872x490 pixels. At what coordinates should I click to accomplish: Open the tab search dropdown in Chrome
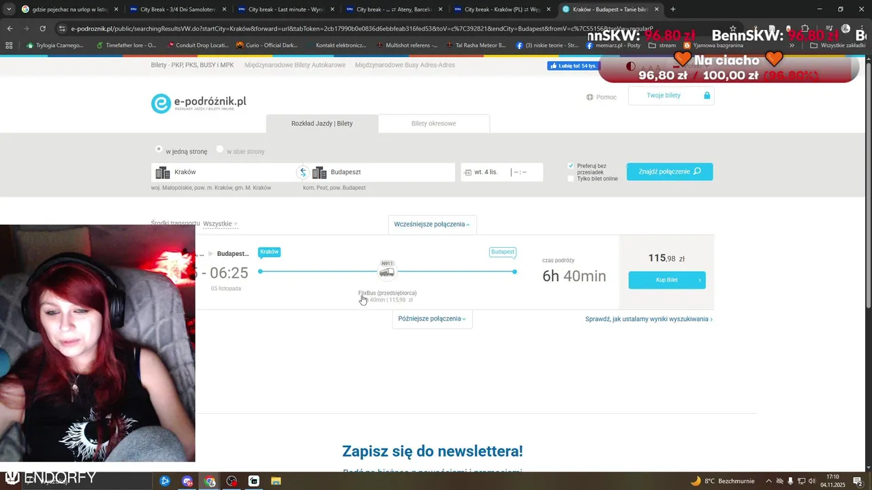pyautogui.click(x=9, y=10)
